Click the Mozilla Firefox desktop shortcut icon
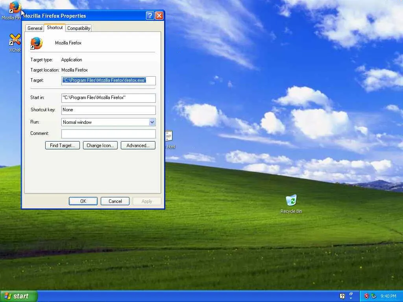 [x=15, y=7]
